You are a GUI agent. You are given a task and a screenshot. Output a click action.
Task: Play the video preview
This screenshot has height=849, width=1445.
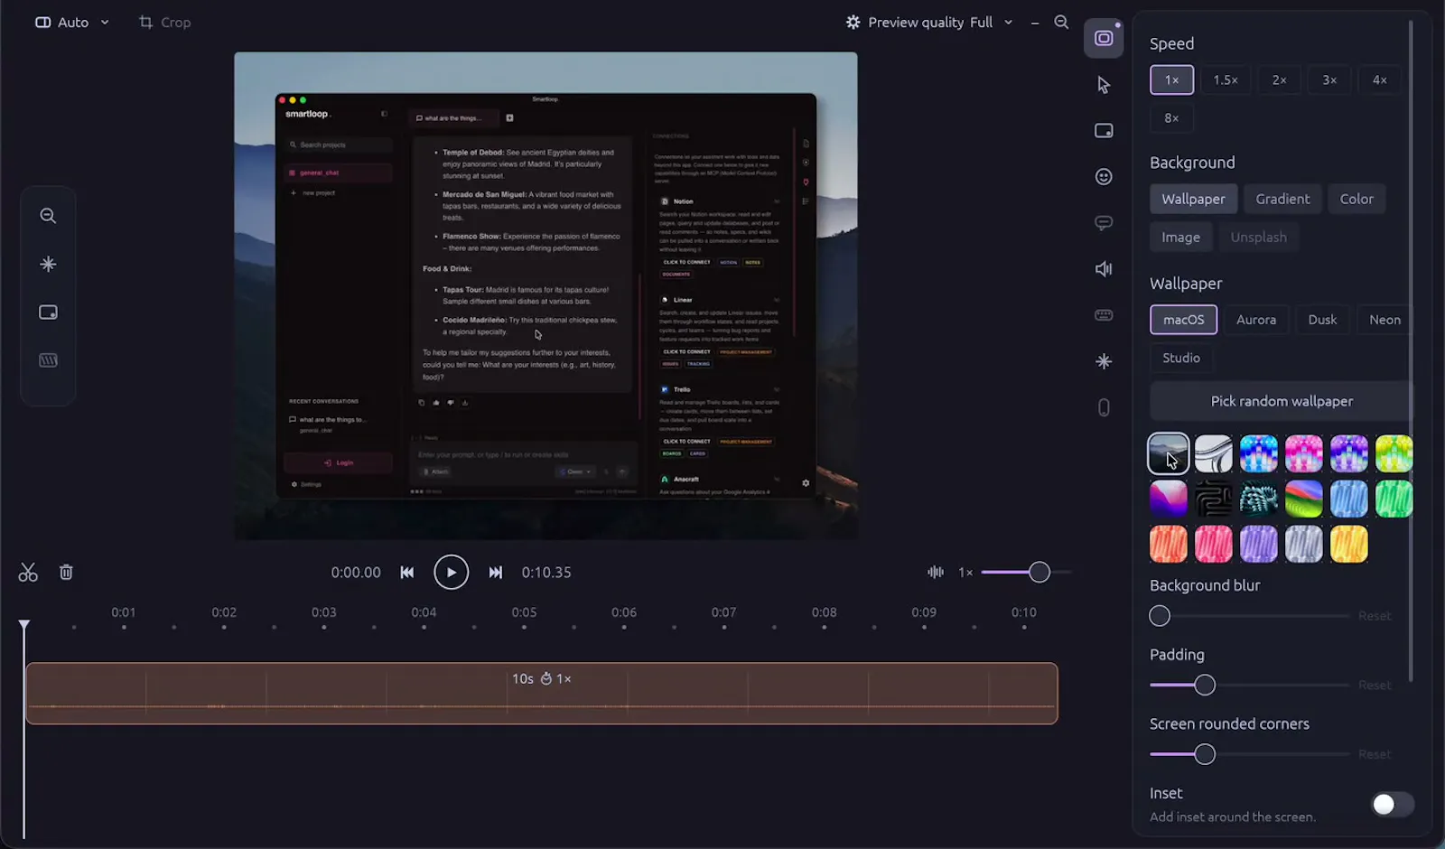[451, 573]
